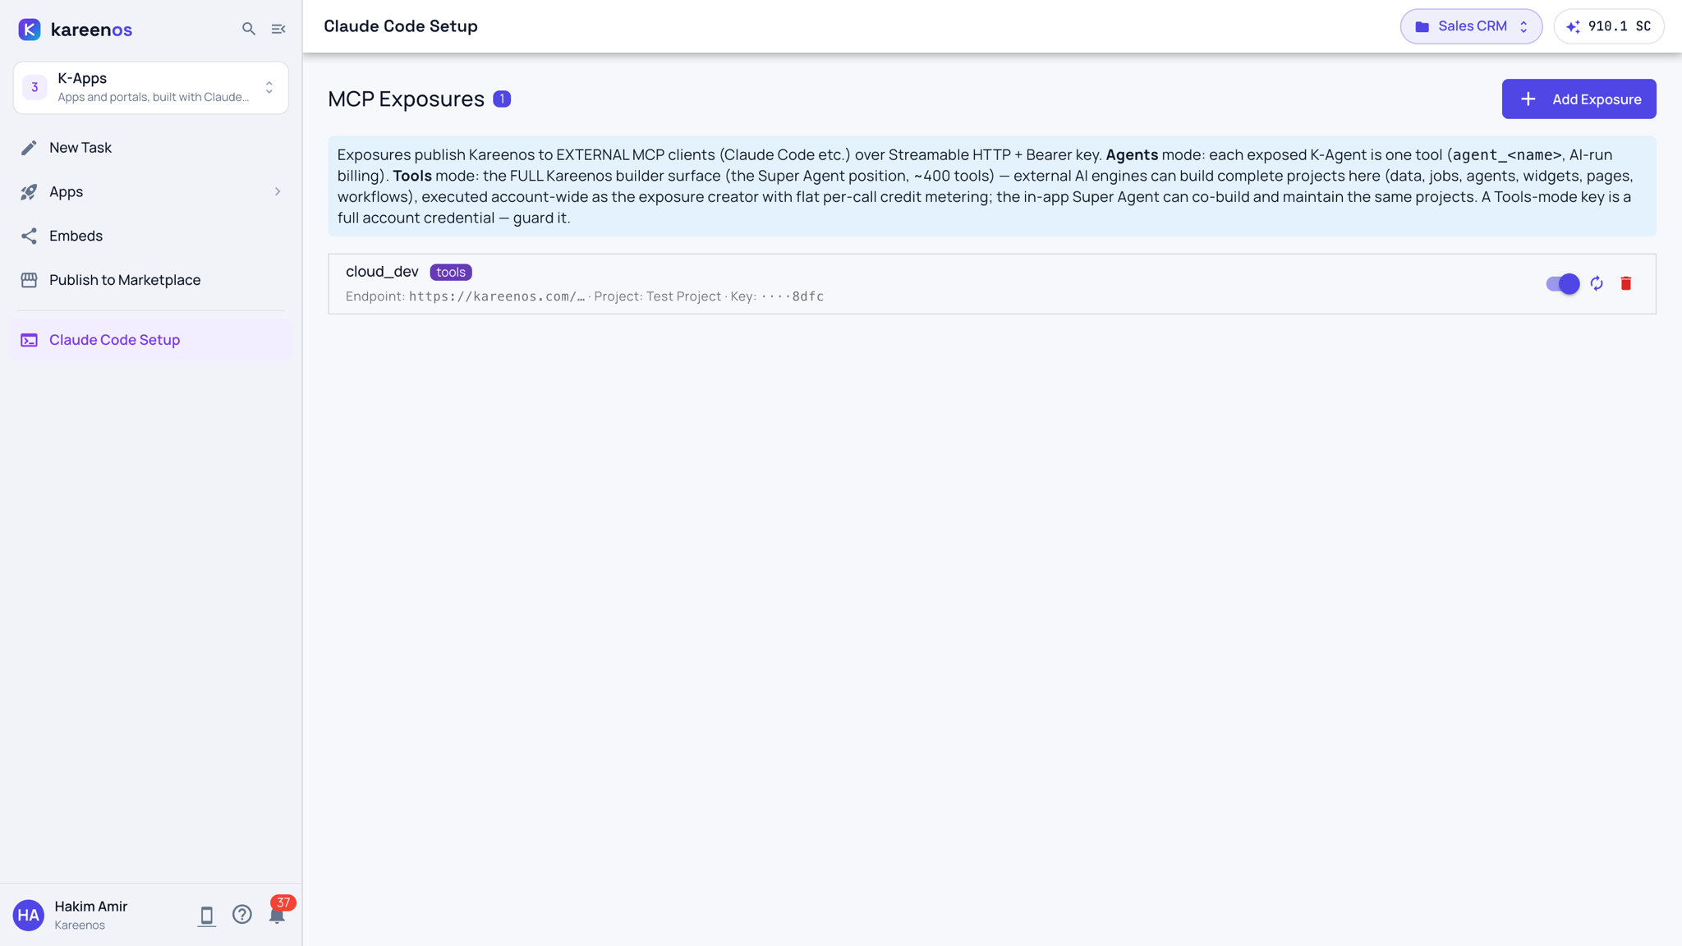The width and height of the screenshot is (1682, 946).
Task: Click the Claude Code Setup page title
Action: tap(401, 26)
